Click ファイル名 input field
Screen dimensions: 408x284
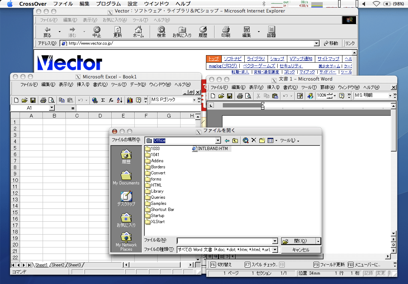(x=225, y=241)
